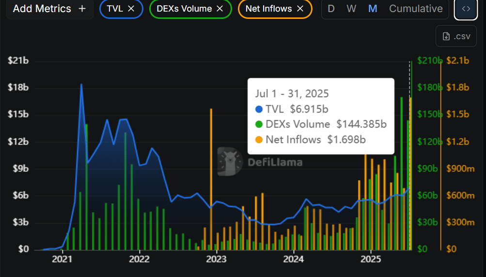Click the green DEXs Volume dot in tooltip
The width and height of the screenshot is (486, 277).
(259, 124)
